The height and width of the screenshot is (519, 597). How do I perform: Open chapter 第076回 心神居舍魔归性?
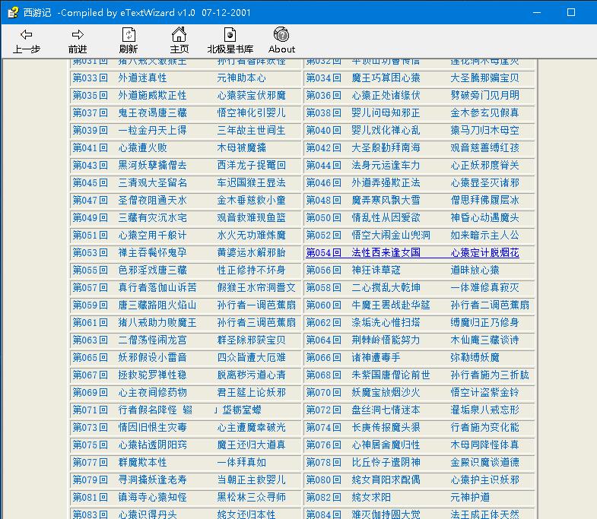pyautogui.click(x=412, y=445)
